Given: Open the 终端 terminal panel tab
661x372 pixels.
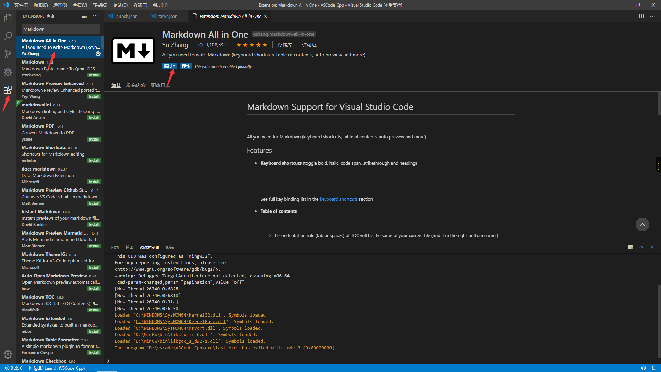Looking at the screenshot, I should (x=170, y=247).
